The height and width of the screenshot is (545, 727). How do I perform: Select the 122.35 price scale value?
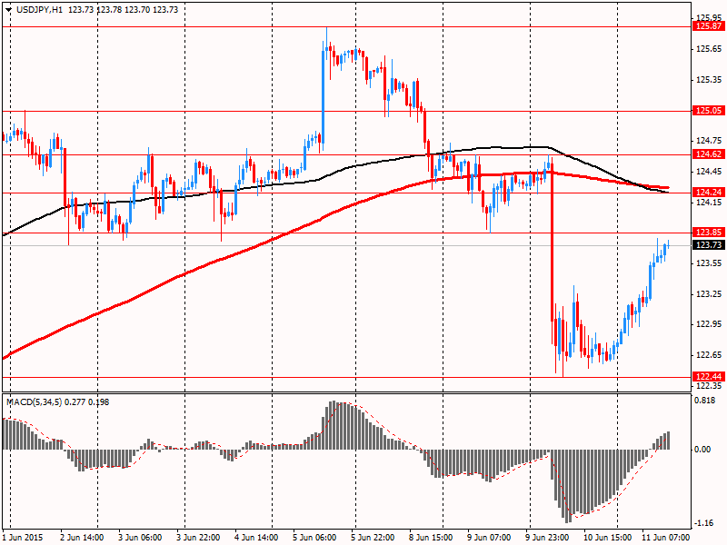pos(709,386)
